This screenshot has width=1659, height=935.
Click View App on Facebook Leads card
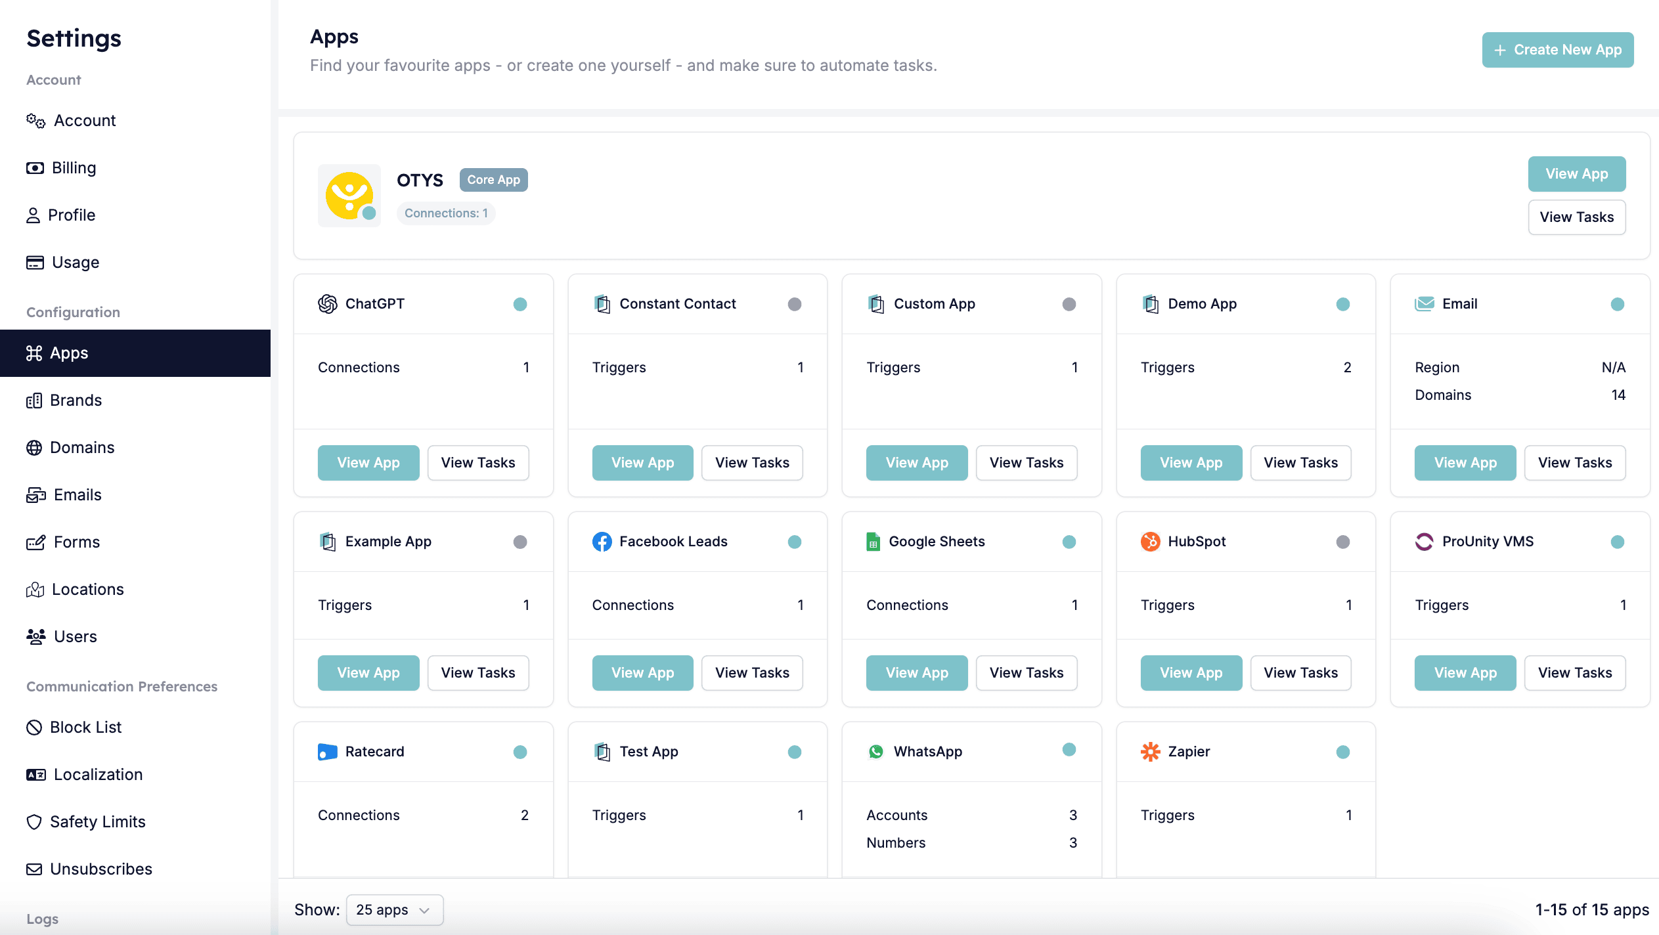coord(643,673)
